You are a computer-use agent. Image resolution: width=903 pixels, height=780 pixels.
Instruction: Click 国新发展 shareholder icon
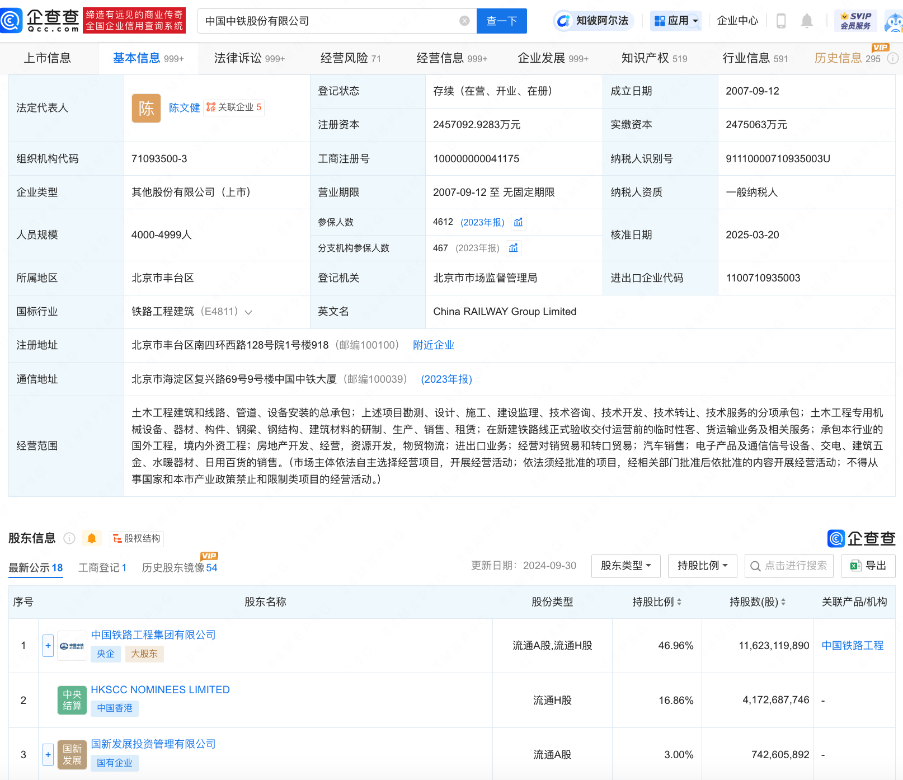coord(72,755)
